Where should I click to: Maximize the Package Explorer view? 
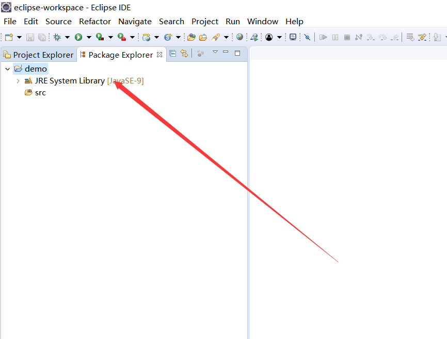pos(237,53)
